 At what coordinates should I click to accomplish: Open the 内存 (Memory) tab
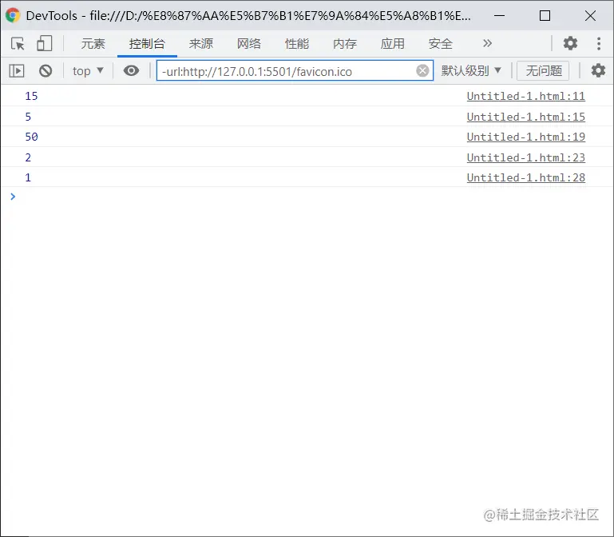(x=345, y=43)
